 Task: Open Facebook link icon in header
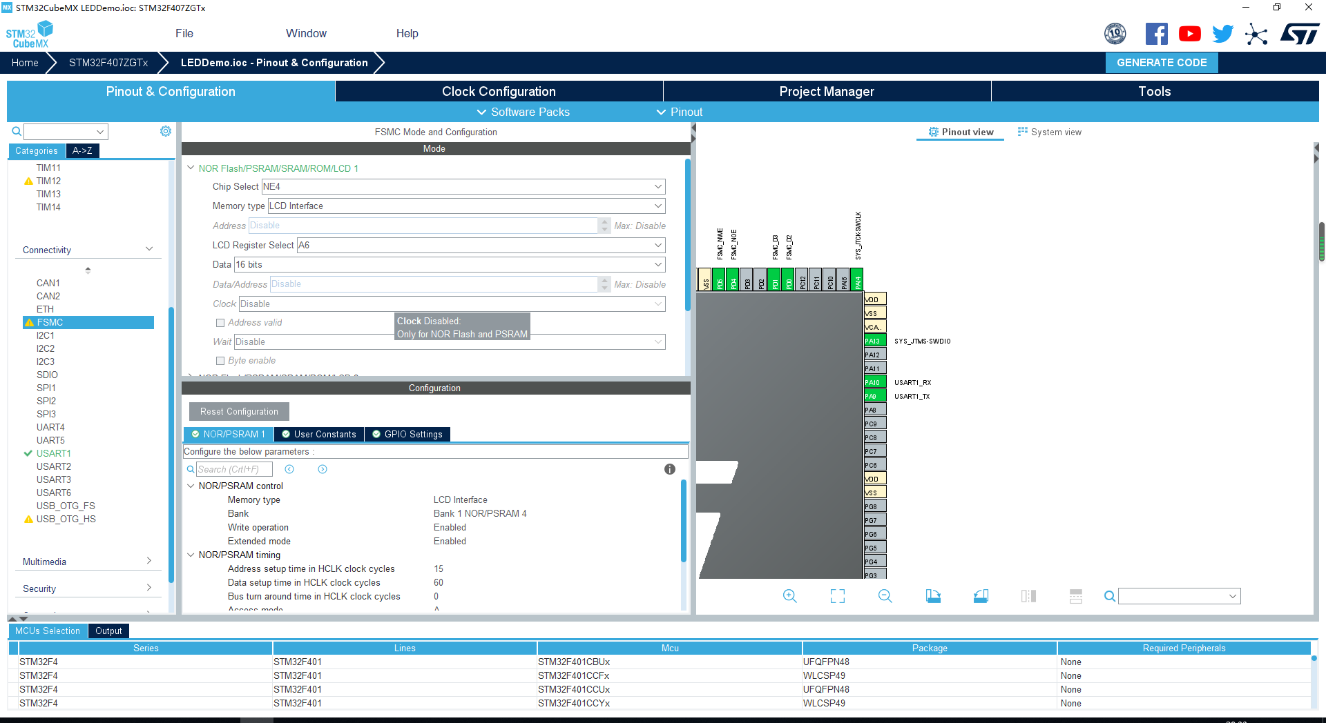1156,34
